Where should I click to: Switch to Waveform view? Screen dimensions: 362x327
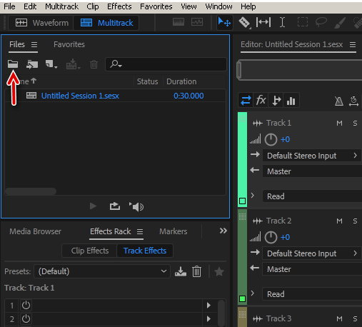click(x=42, y=23)
